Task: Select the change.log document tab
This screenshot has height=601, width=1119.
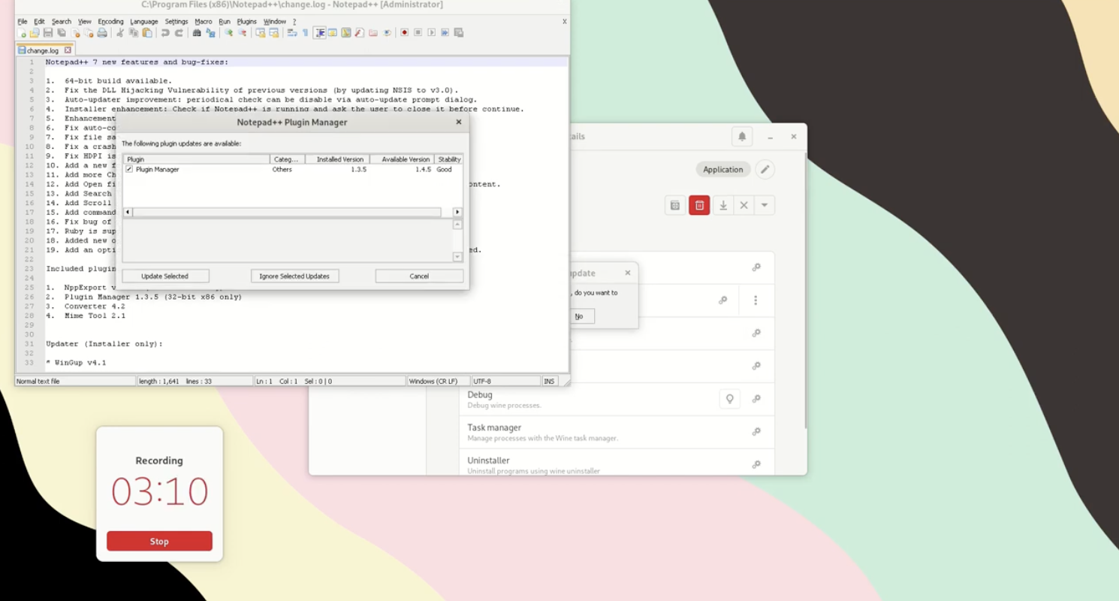Action: tap(43, 50)
